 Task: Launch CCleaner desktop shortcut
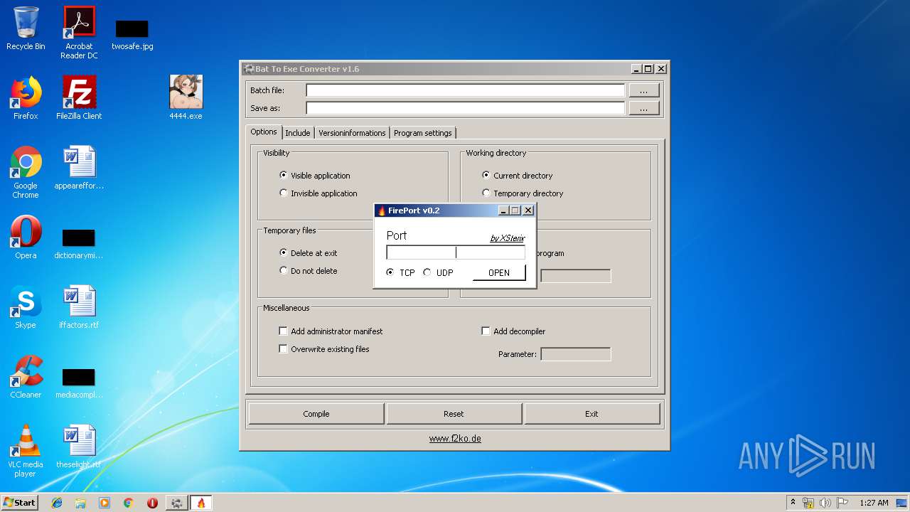pos(26,376)
